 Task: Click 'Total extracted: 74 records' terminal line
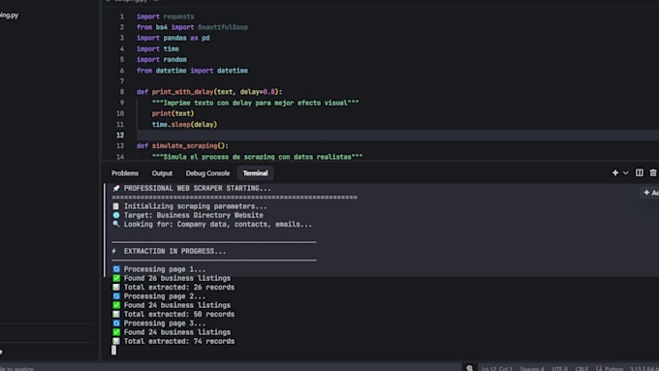pos(179,341)
